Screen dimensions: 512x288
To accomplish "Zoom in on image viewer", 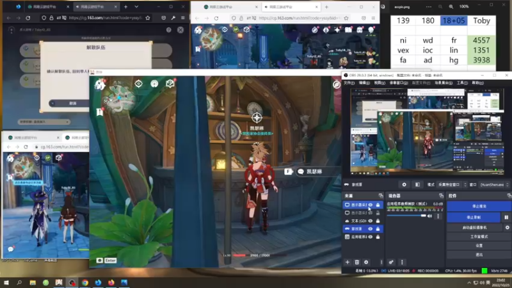I will click(451, 6).
